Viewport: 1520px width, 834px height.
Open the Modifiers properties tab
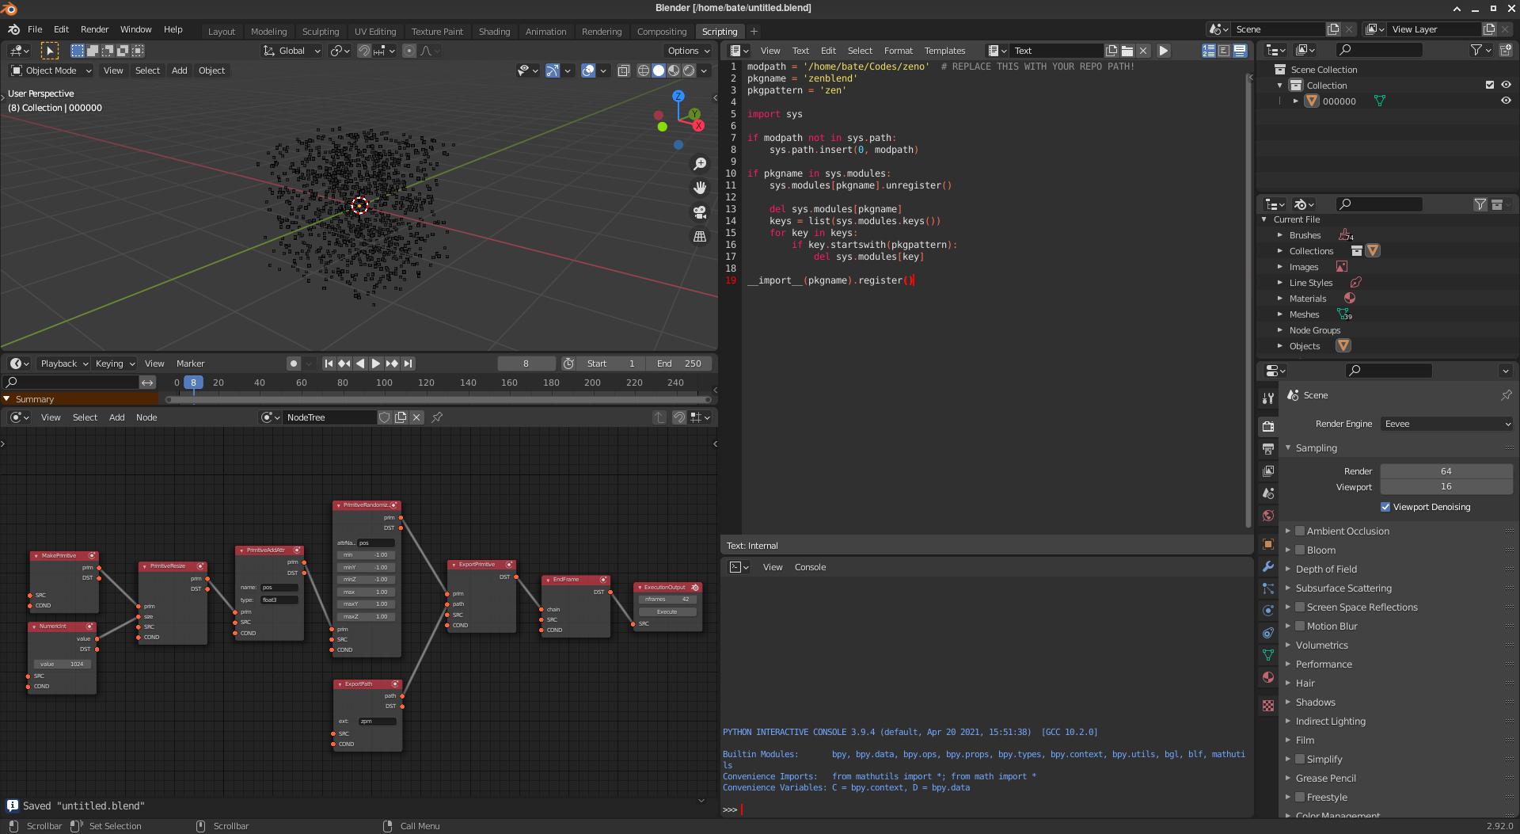[x=1268, y=566]
